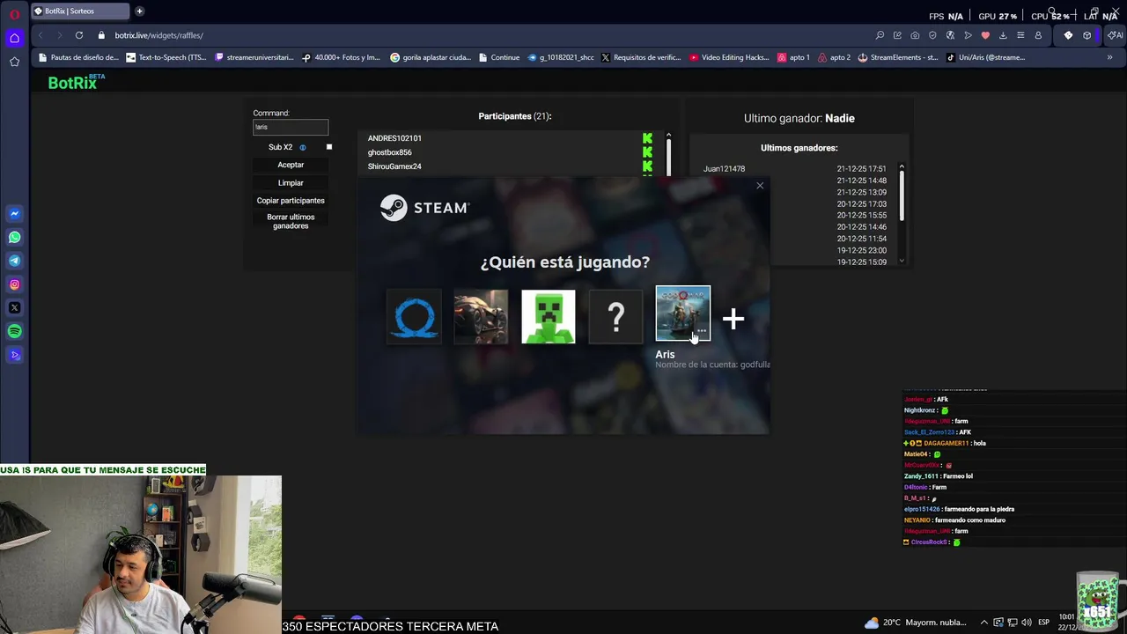The width and height of the screenshot is (1127, 634).
Task: Click the participants list scrollbar
Action: tap(668, 156)
